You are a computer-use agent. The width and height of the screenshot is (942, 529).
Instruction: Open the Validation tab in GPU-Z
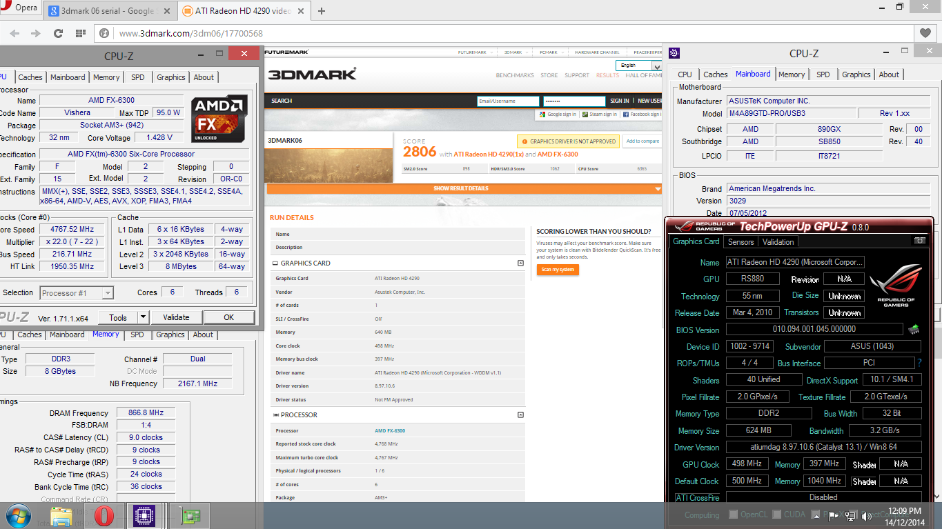778,242
